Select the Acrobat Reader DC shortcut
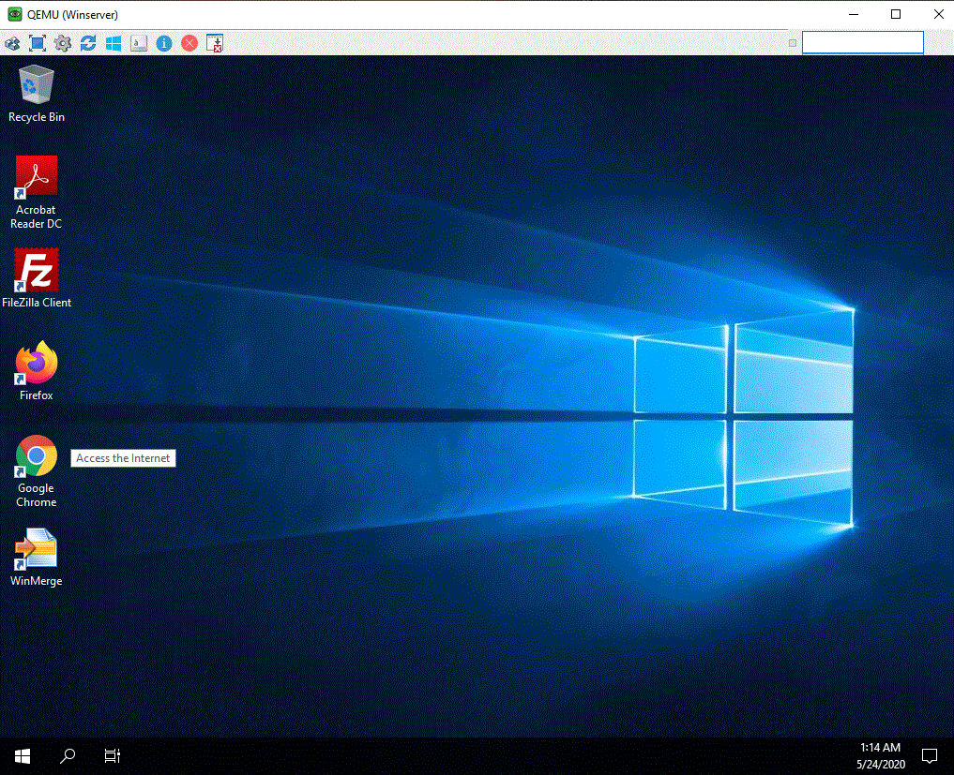 click(x=36, y=193)
